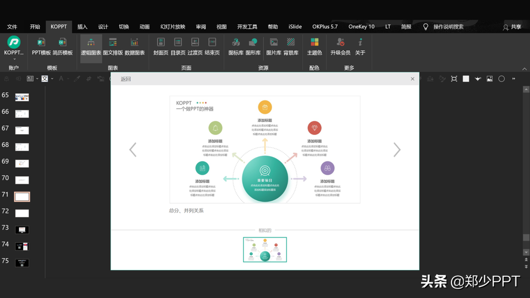Screen dimensions: 530x298
Task: Open the 图标库 icon library
Action: point(236,47)
